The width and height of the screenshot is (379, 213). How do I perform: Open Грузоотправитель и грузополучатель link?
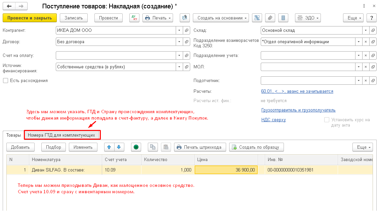(298, 110)
